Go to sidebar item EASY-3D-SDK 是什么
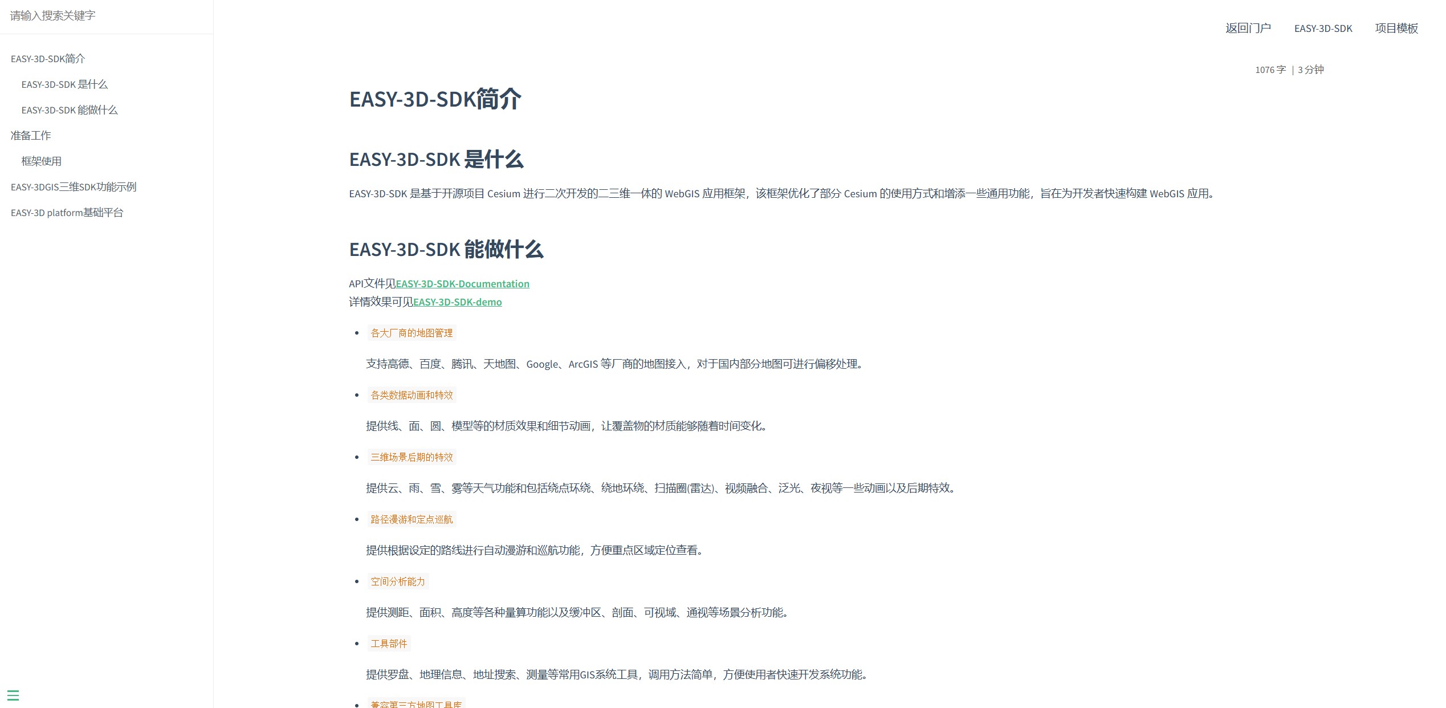 click(64, 84)
